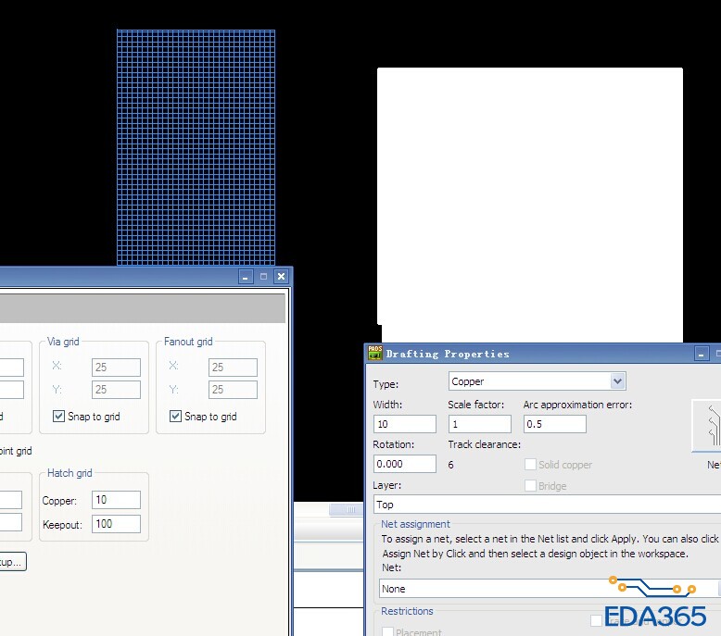The width and height of the screenshot is (721, 636).
Task: Select the hatched copper shape in workspace
Action: click(196, 147)
